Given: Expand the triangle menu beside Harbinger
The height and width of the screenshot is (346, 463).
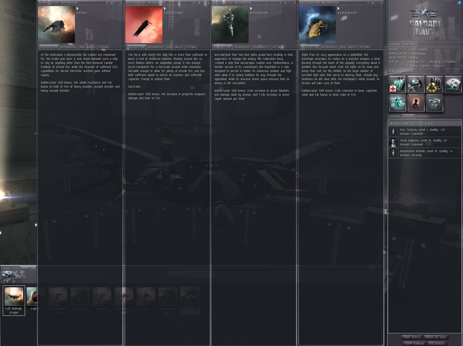Looking at the screenshot, I should click(339, 8).
